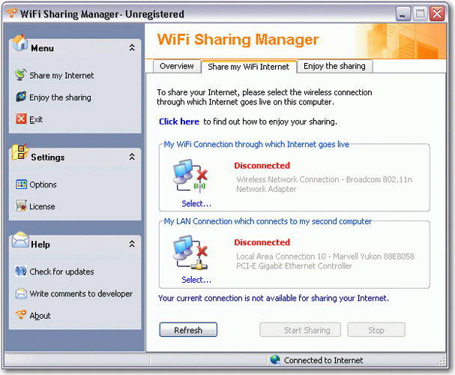Click the app icon in the title bar
The width and height of the screenshot is (455, 375).
[11, 13]
